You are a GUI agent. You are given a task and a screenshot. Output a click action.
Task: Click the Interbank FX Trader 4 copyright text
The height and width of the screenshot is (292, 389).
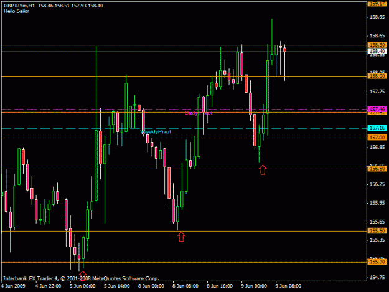coord(81,278)
